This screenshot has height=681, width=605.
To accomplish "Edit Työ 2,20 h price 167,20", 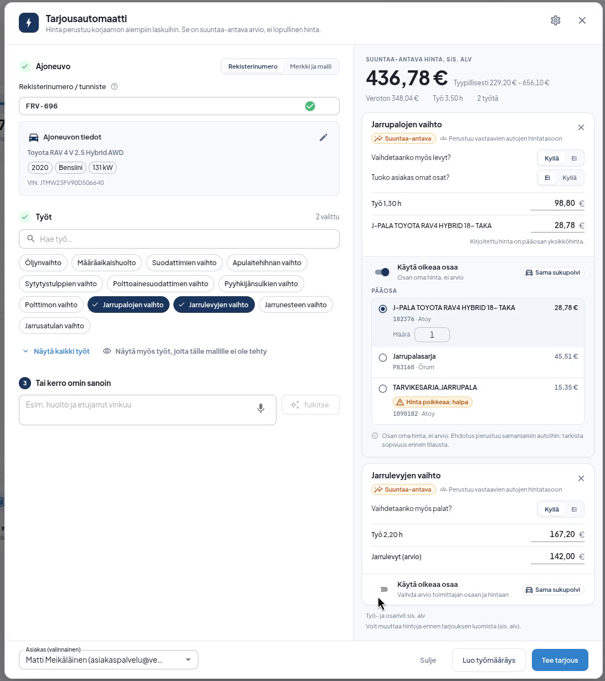I will pos(557,534).
